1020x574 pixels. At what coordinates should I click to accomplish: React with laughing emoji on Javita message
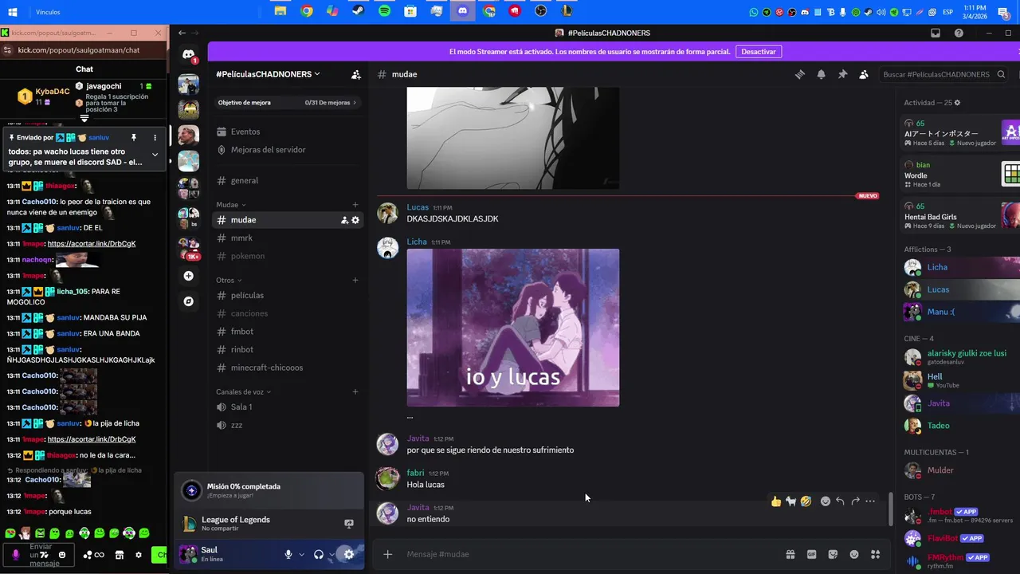[x=806, y=501]
